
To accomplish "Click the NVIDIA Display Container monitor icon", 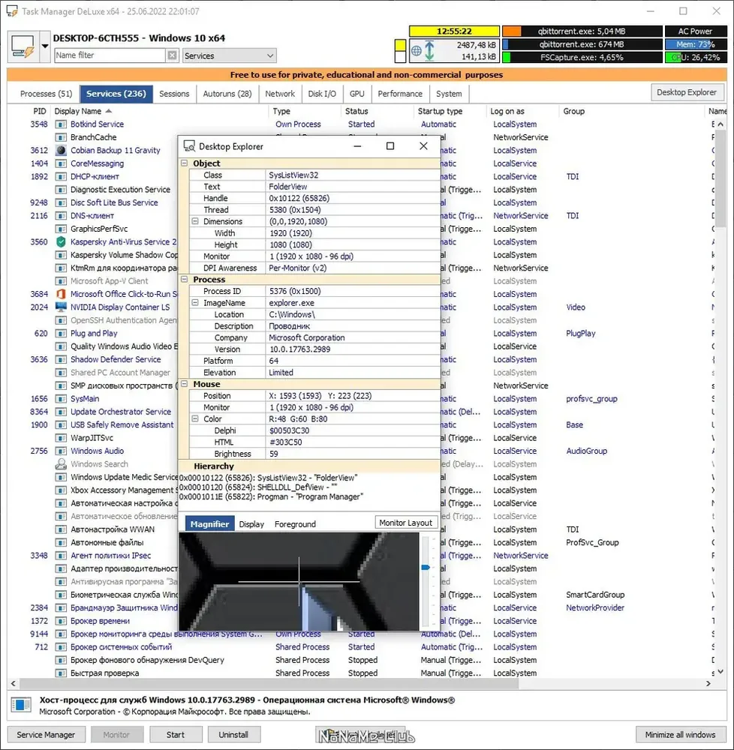I will (x=61, y=307).
